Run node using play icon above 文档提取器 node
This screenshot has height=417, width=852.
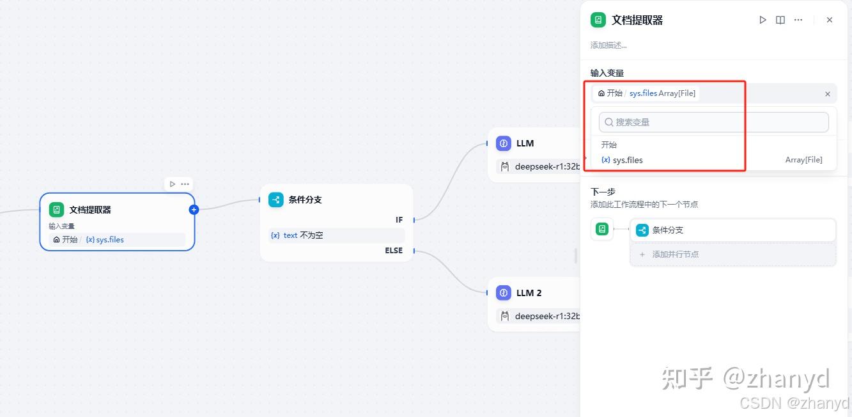pyautogui.click(x=173, y=184)
